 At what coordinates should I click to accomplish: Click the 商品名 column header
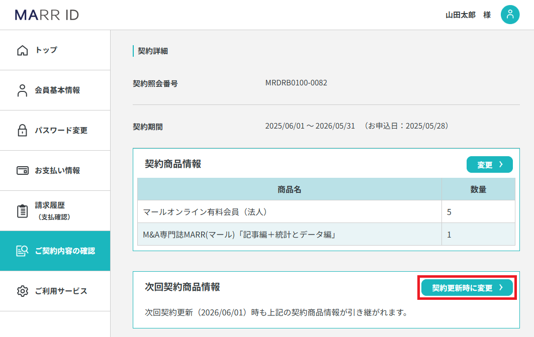290,189
